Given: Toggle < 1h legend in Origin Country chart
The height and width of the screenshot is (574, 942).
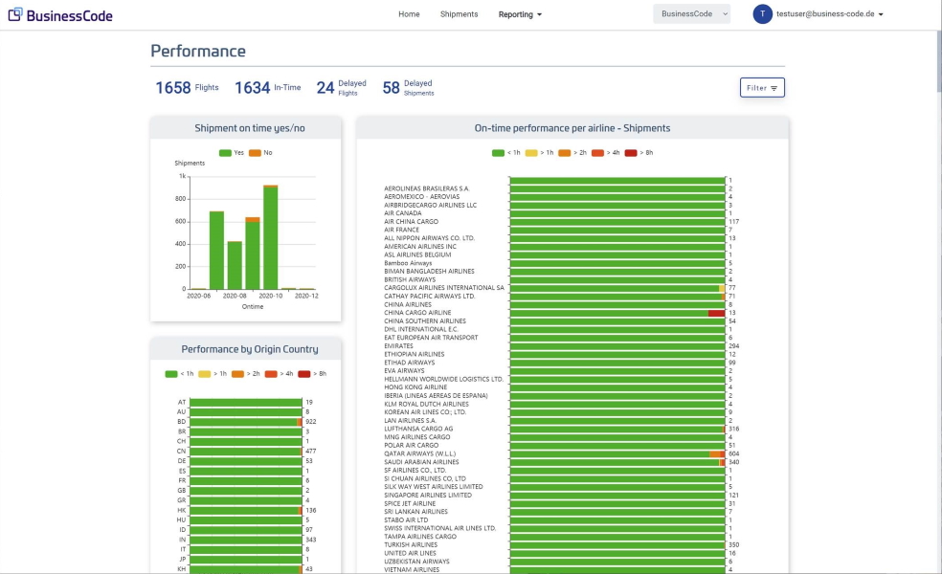Looking at the screenshot, I should 179,373.
